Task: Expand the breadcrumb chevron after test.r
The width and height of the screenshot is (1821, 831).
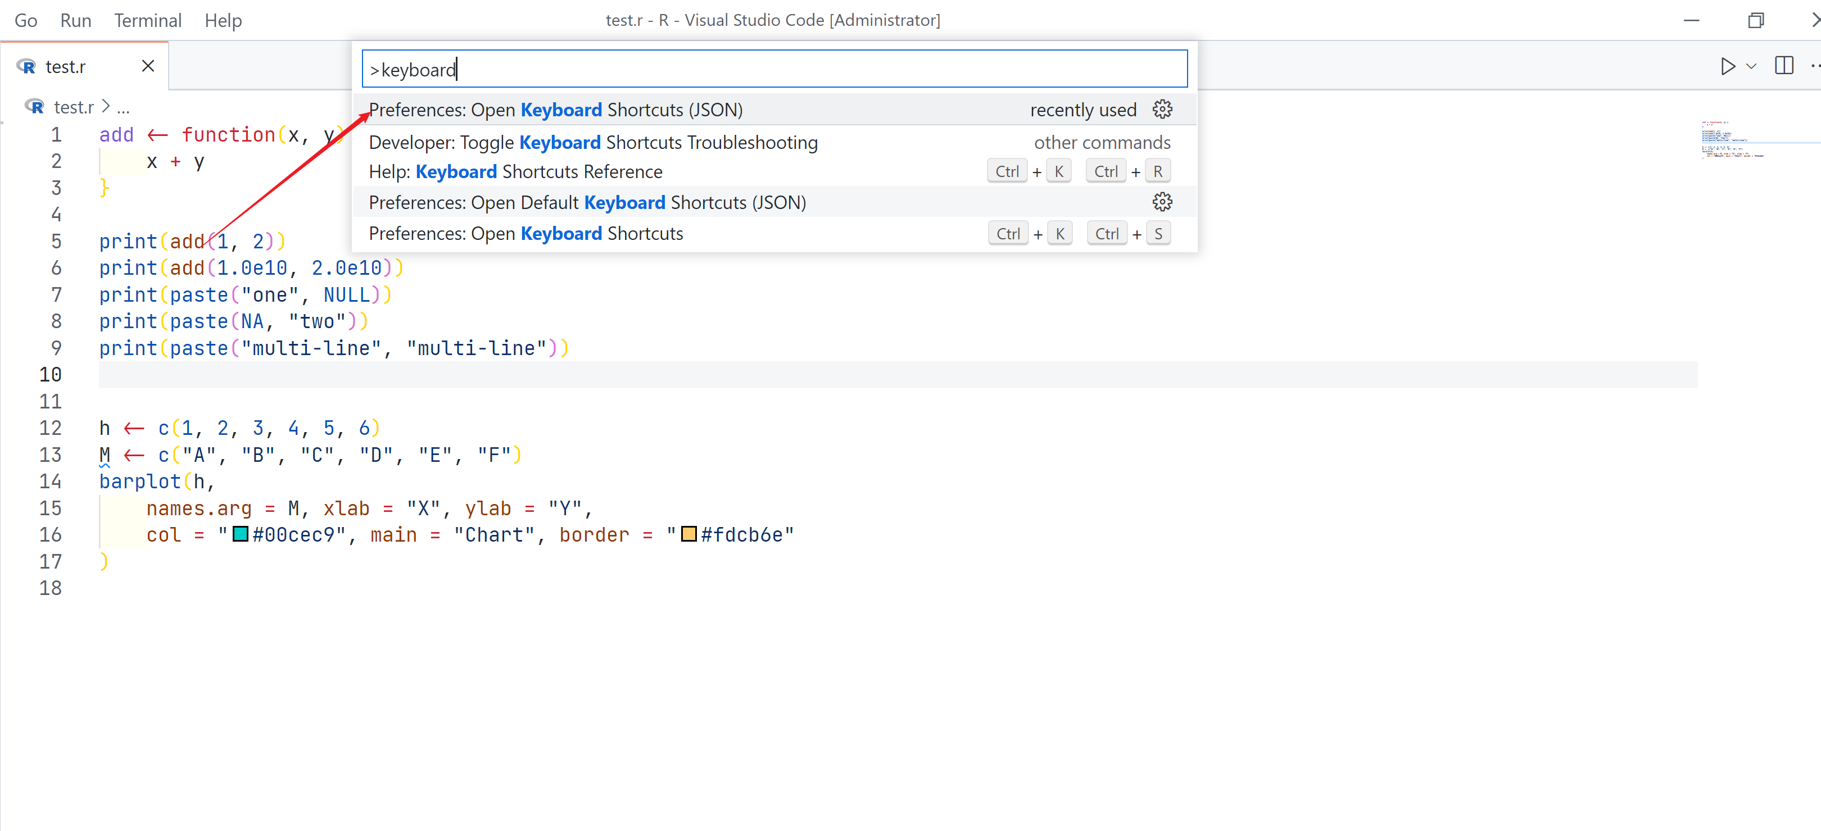Action: click(x=106, y=107)
